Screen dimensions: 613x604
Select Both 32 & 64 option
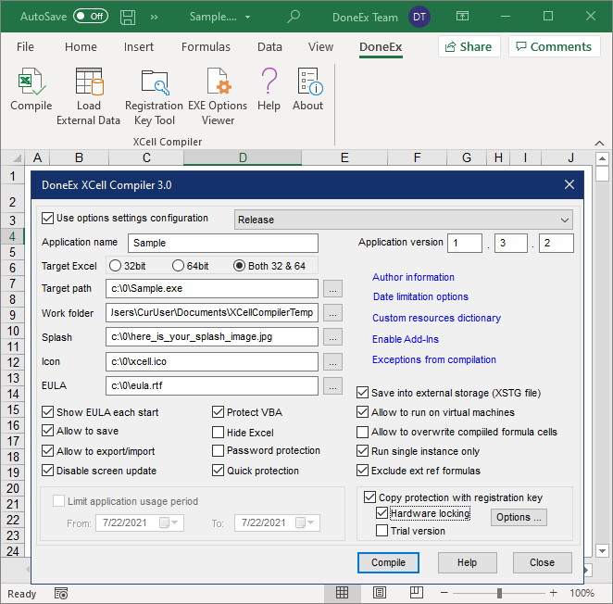point(239,266)
